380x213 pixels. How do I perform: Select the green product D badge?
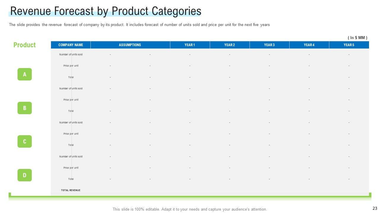point(25,175)
